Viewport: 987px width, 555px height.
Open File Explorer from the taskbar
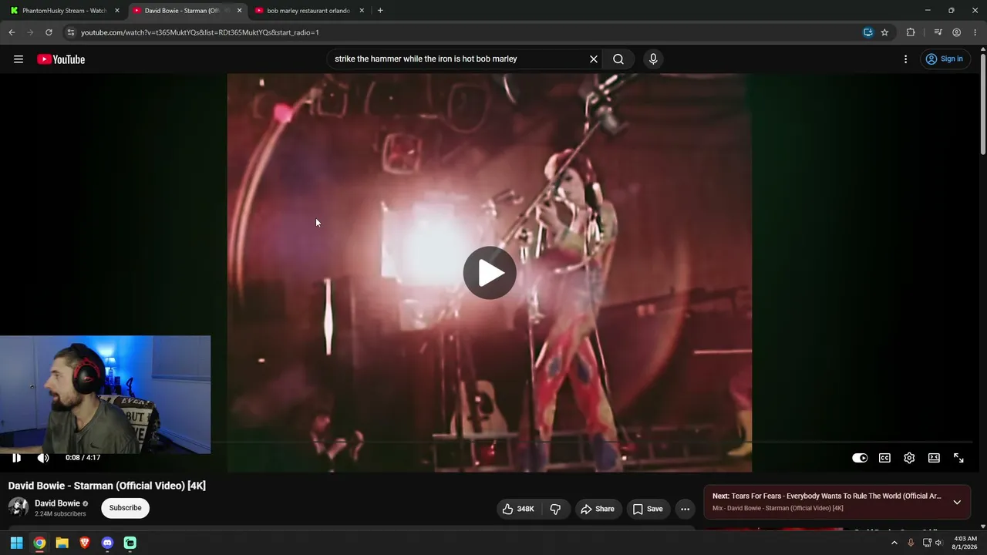(x=62, y=543)
